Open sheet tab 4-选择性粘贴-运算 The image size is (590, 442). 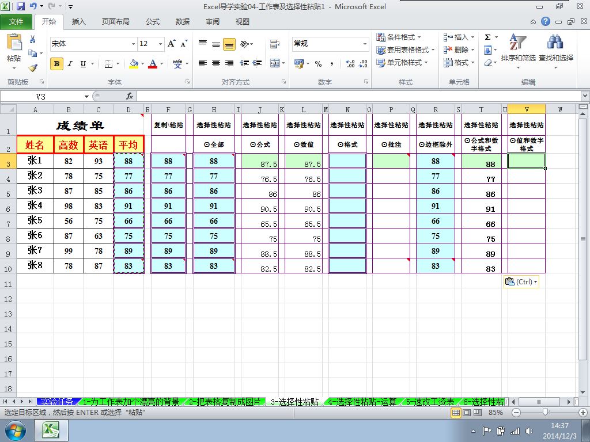[x=362, y=402]
